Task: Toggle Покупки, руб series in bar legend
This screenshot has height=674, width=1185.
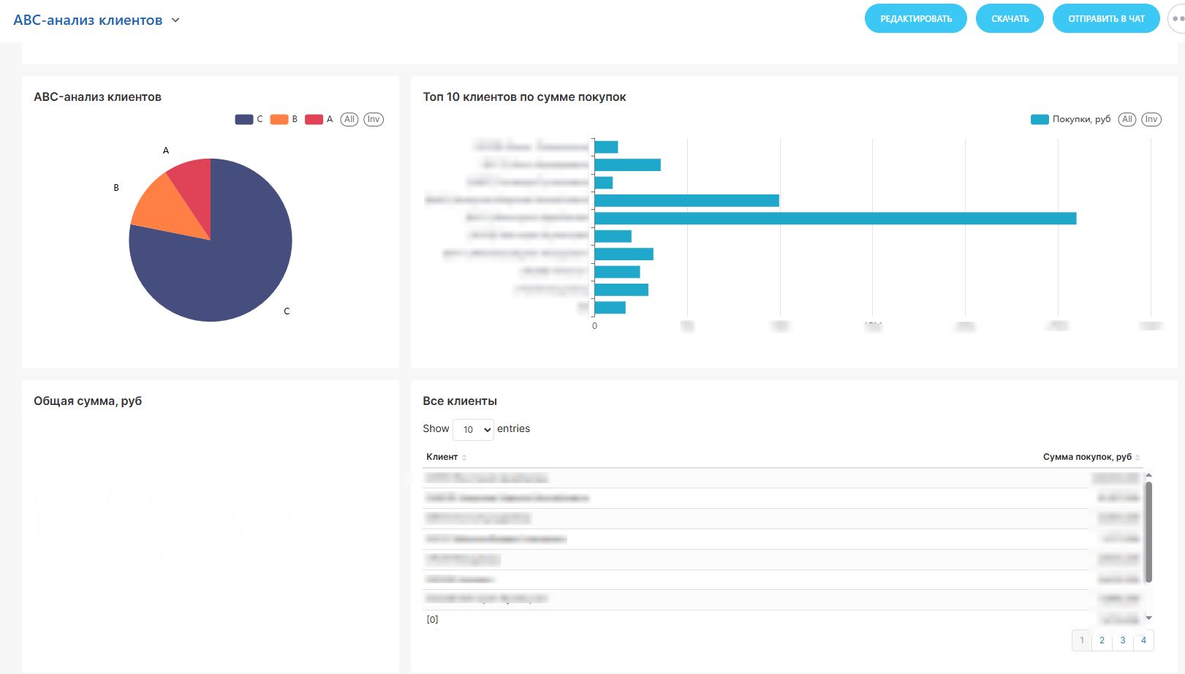Action: click(1070, 119)
